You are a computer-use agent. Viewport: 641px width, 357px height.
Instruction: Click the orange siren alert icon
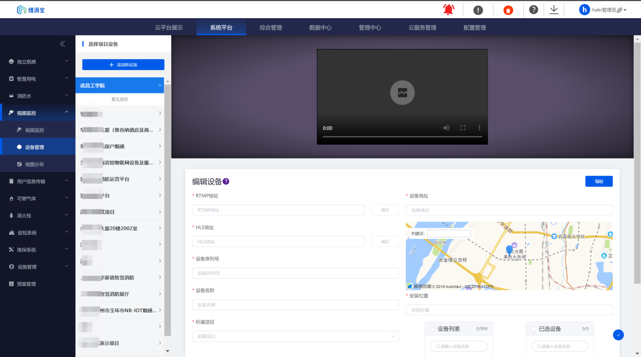pyautogui.click(x=508, y=10)
